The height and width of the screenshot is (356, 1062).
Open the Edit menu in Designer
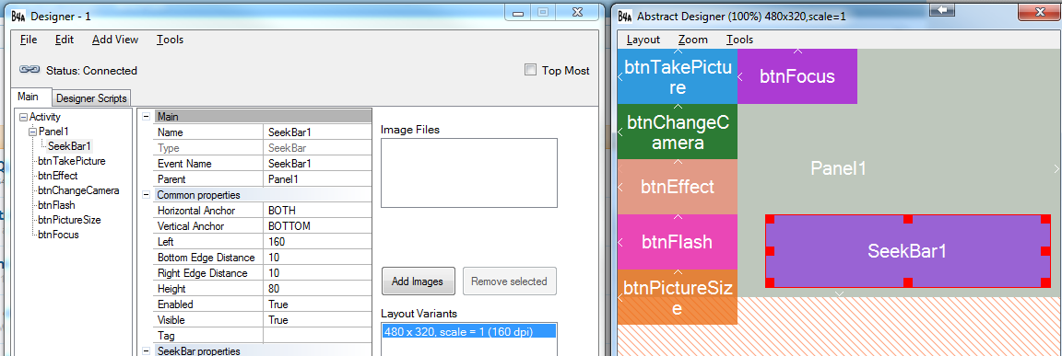65,40
